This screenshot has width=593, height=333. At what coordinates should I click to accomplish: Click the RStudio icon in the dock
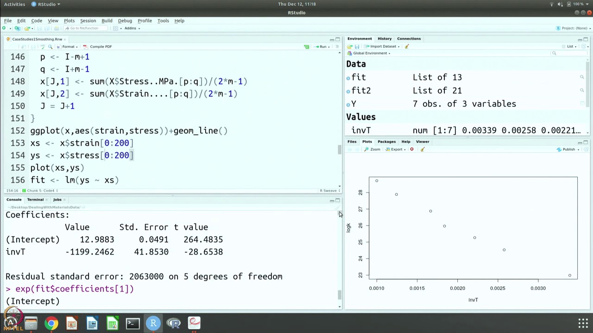coord(153,323)
